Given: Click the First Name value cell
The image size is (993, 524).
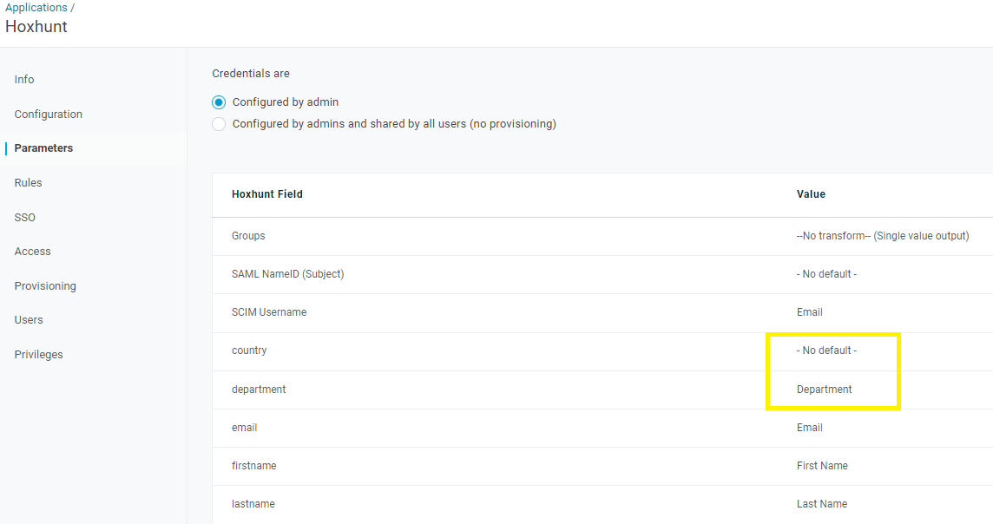Looking at the screenshot, I should (822, 466).
